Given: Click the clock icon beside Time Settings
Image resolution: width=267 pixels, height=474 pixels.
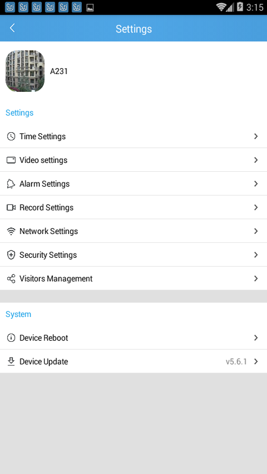Looking at the screenshot, I should point(11,136).
